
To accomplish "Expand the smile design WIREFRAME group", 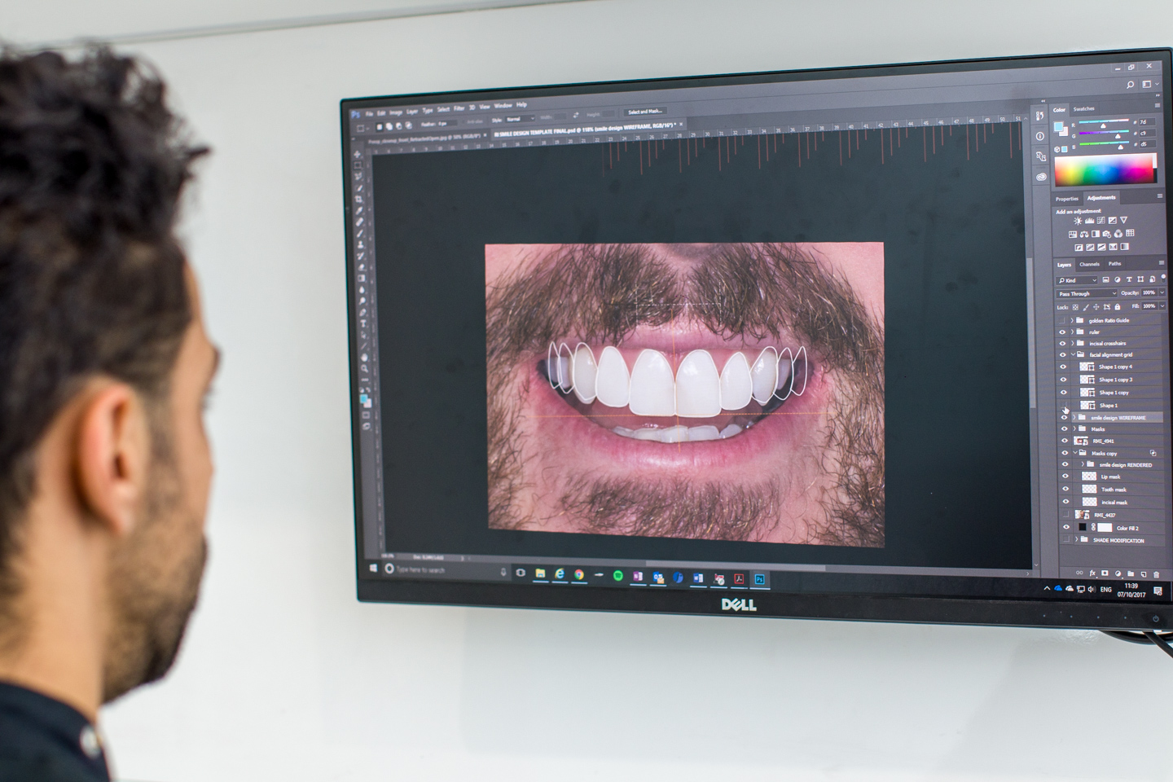I will (x=1074, y=417).
